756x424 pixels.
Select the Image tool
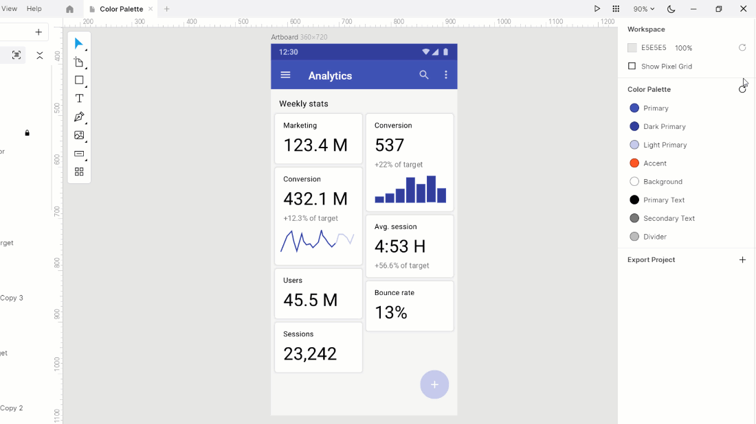pyautogui.click(x=79, y=135)
